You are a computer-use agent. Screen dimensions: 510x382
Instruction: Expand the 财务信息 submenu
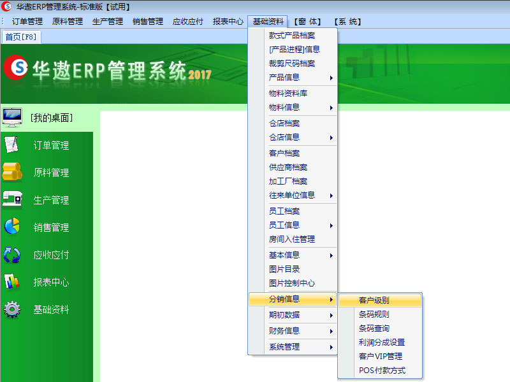point(293,330)
